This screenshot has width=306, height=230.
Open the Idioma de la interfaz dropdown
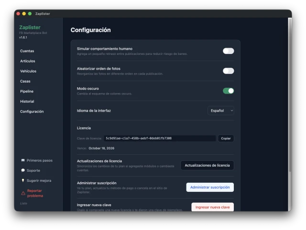221,111
